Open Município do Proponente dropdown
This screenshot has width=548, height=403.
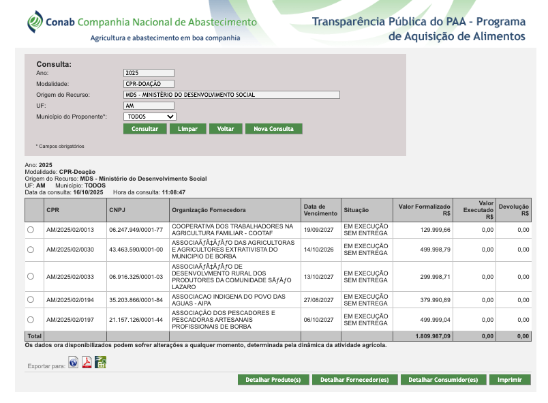(150, 117)
